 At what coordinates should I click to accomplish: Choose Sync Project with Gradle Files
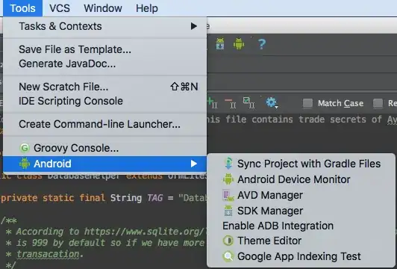tap(309, 164)
